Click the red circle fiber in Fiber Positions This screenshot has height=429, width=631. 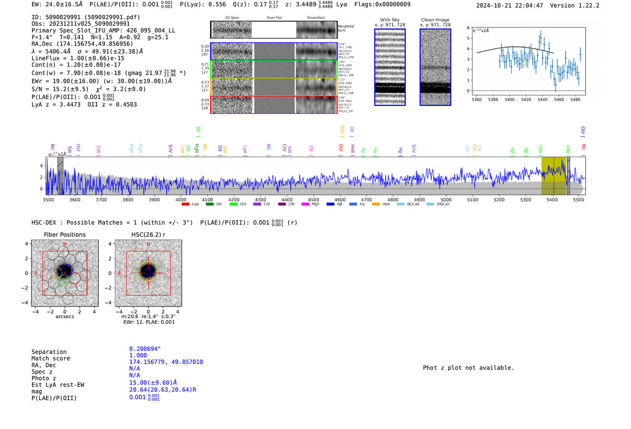pyautogui.click(x=75, y=278)
